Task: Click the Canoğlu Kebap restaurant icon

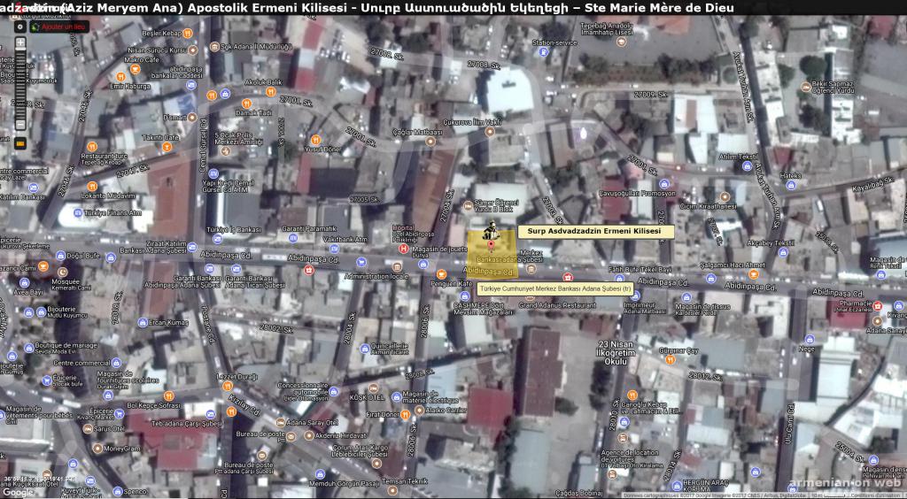Action: coord(632,395)
